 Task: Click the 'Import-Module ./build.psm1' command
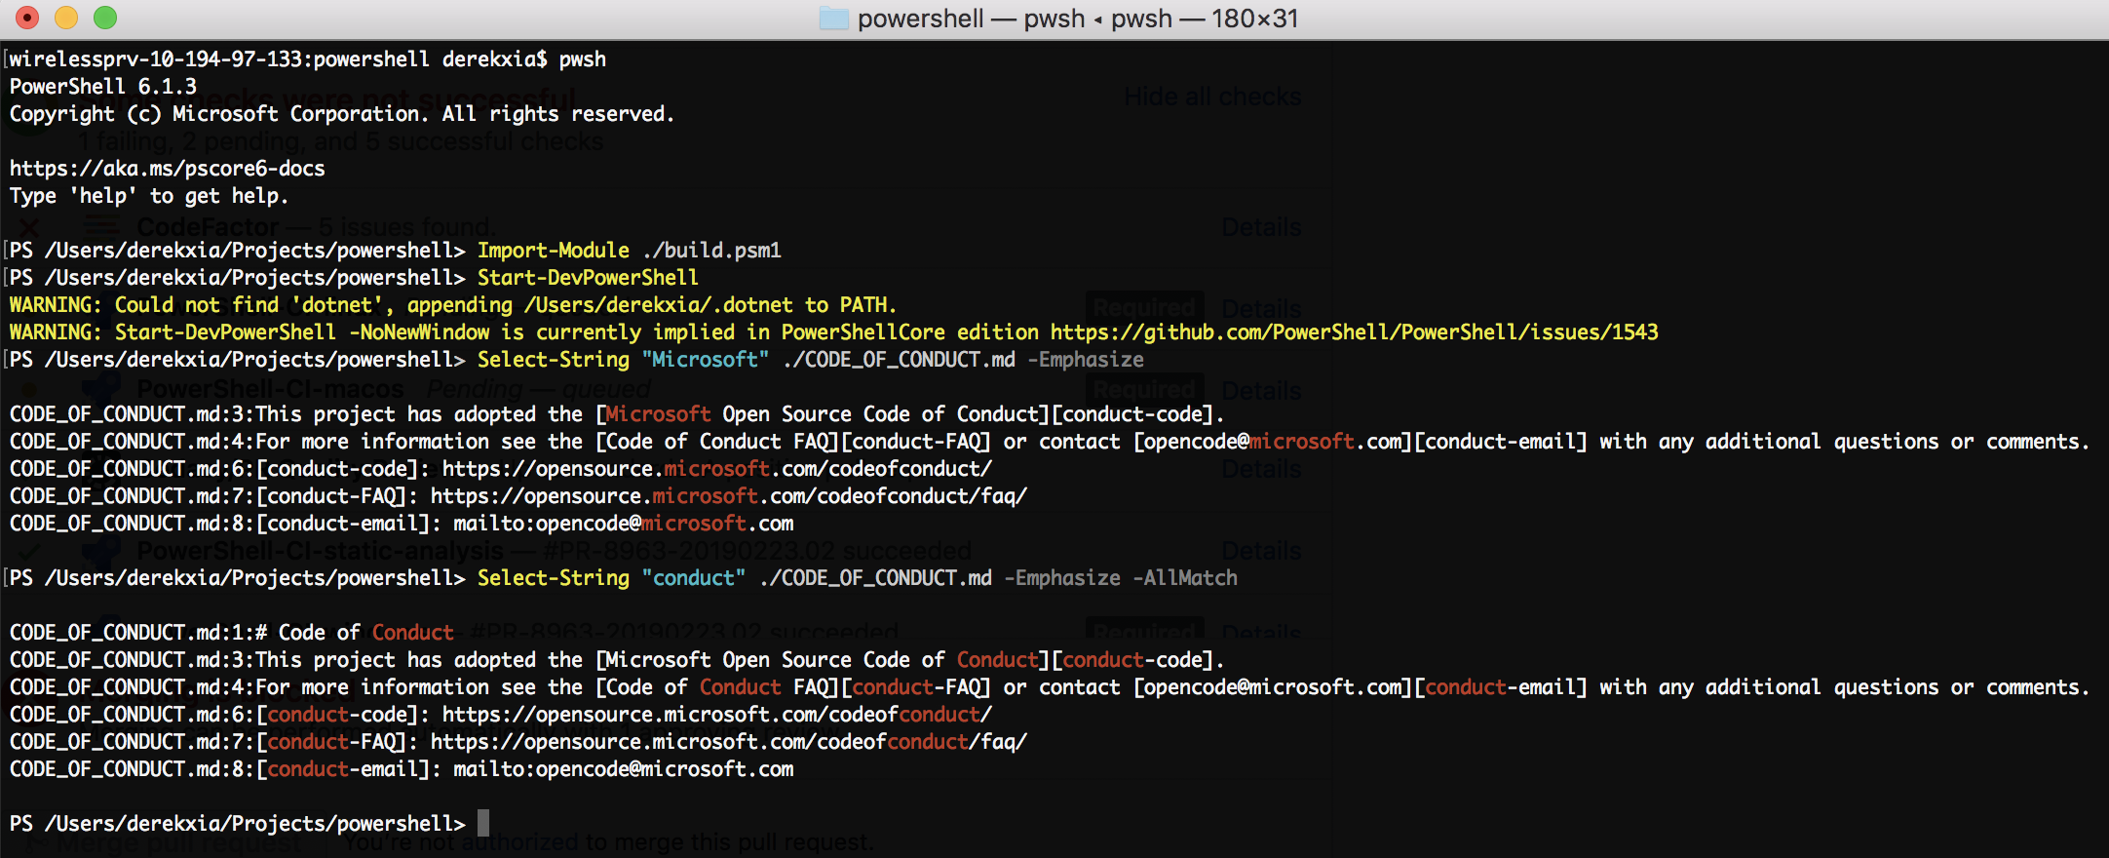(630, 251)
